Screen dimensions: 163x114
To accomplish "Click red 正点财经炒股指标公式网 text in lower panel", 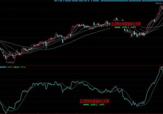I will [x=94, y=101].
